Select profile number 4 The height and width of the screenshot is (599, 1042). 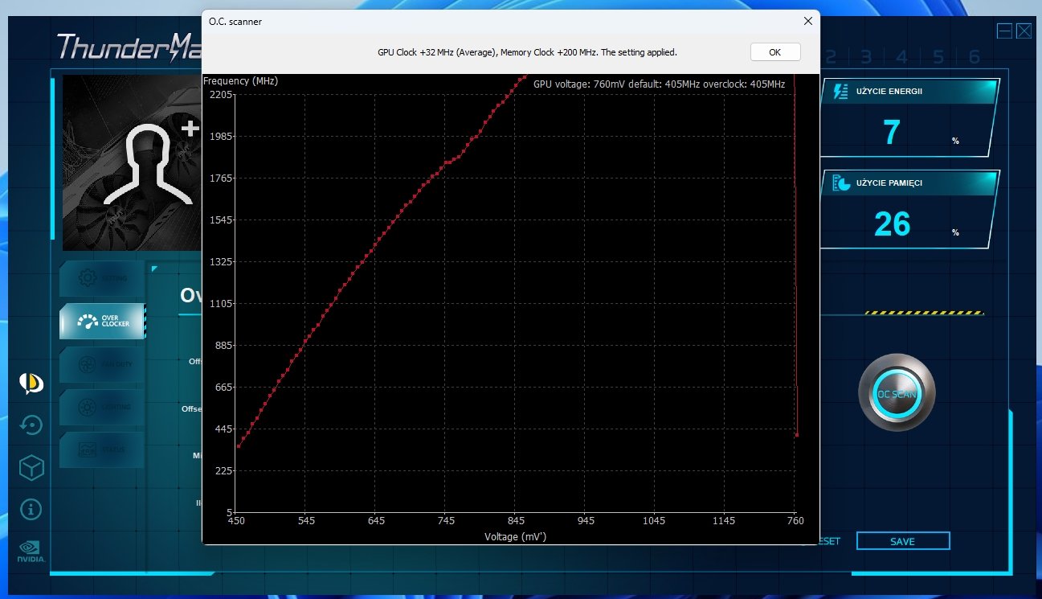click(902, 57)
